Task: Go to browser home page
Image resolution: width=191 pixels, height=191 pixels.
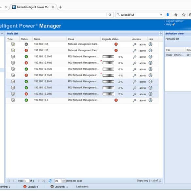Action: (x=176, y=15)
